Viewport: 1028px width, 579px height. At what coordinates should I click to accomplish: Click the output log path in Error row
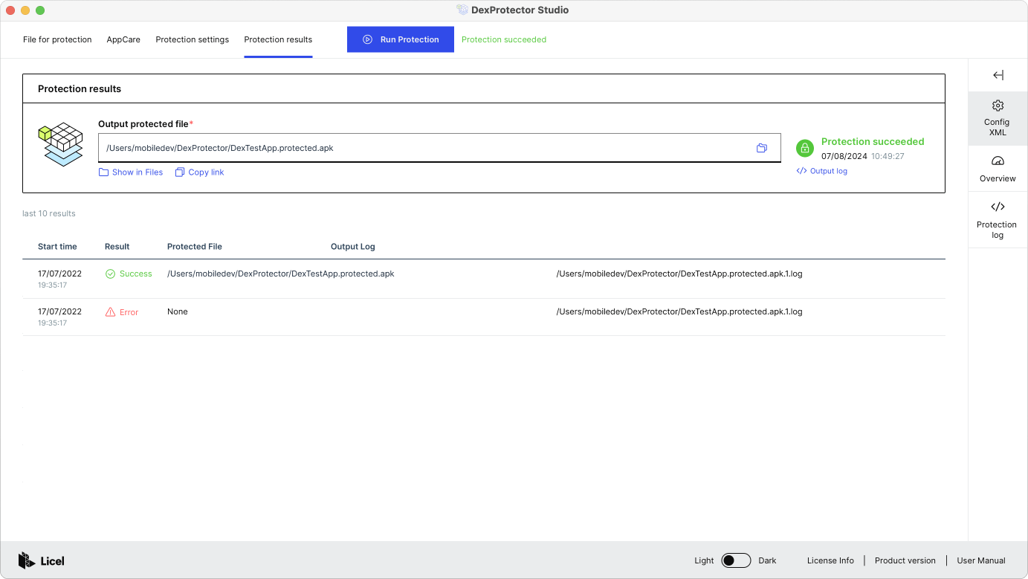679,311
